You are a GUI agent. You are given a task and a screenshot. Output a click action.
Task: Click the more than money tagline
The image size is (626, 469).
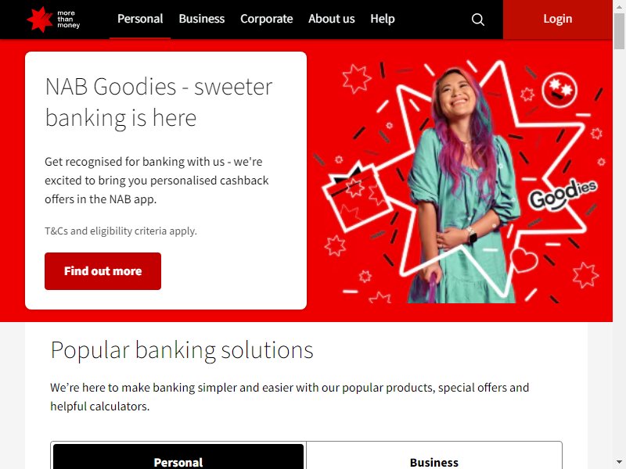click(68, 19)
